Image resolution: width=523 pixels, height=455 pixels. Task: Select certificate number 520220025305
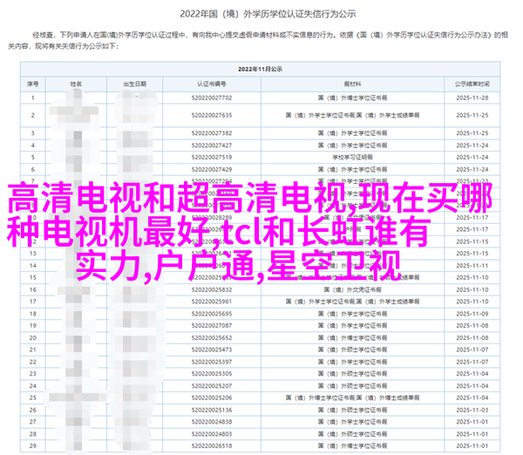pyautogui.click(x=212, y=374)
